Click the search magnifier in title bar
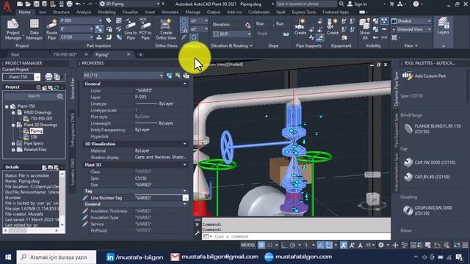 (341, 4)
